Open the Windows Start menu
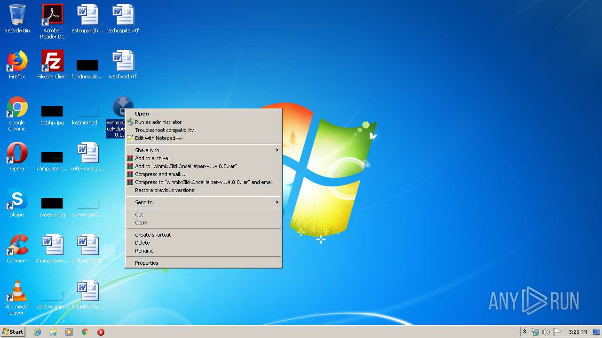 coord(13,332)
